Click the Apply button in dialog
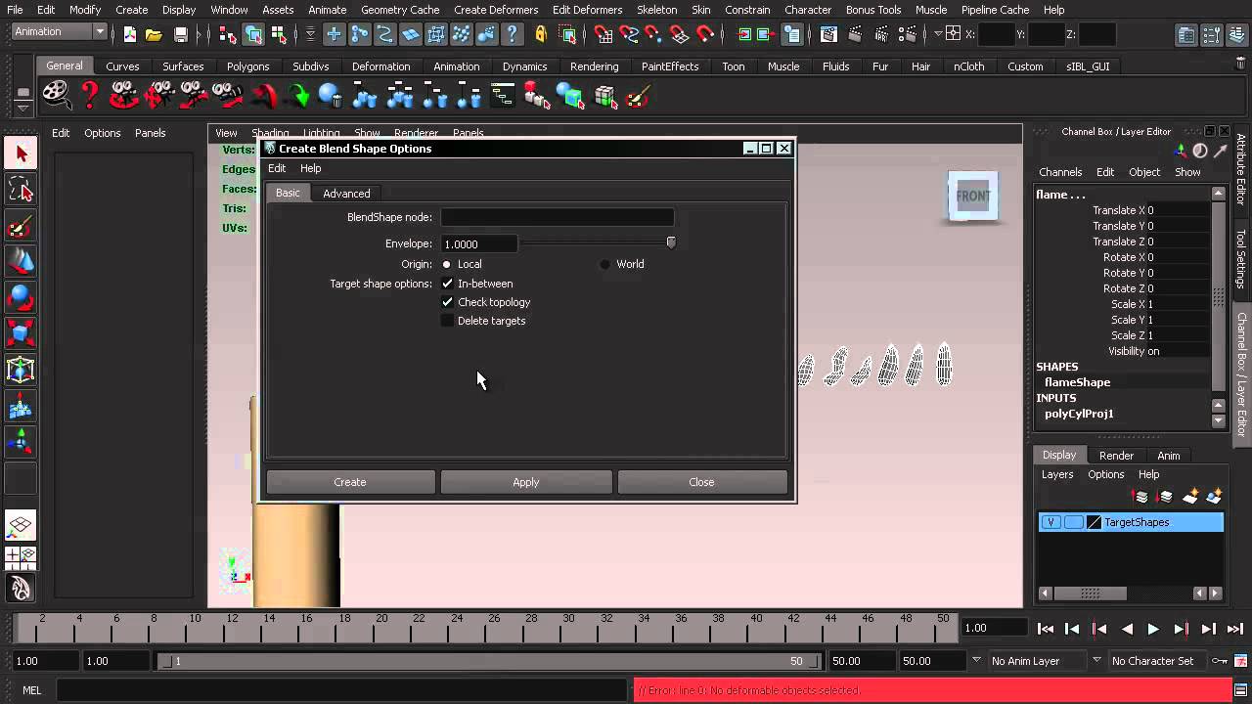Screen dimensions: 1252x704 point(526,482)
